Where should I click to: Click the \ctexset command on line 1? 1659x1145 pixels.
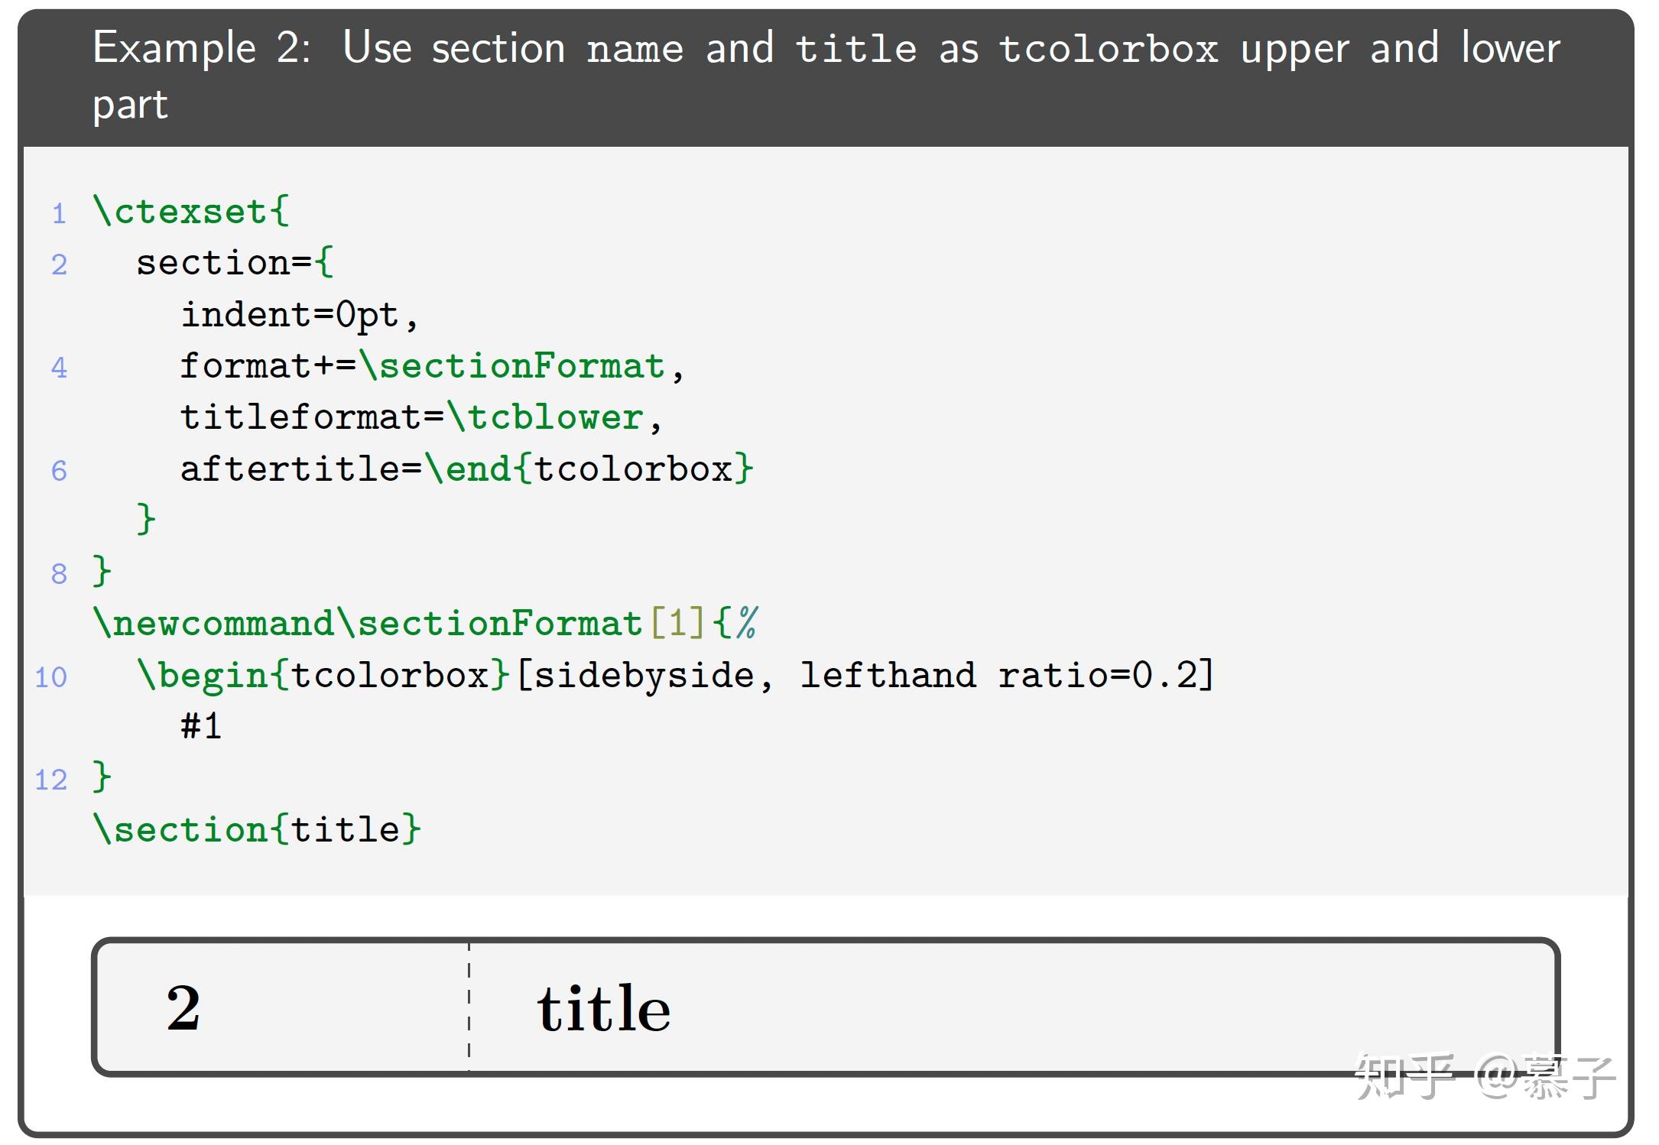pos(180,212)
